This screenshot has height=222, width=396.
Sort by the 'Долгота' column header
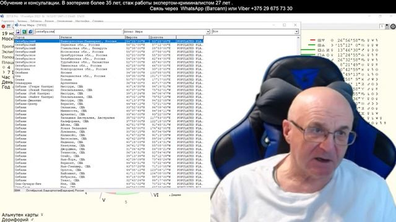click(x=163, y=37)
